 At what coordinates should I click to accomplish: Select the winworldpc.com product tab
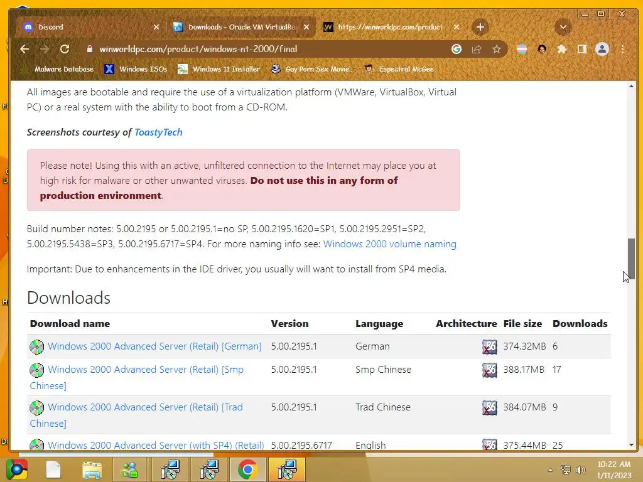tap(390, 27)
